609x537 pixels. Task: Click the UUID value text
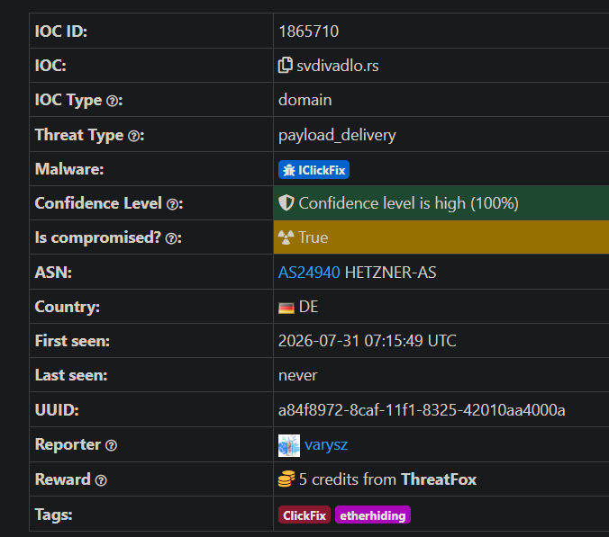tap(422, 410)
